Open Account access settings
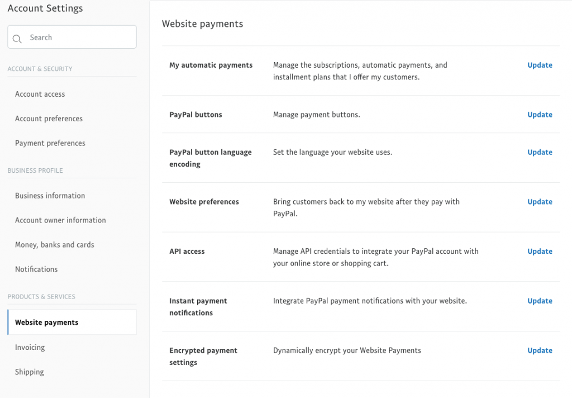The image size is (572, 398). (x=40, y=94)
